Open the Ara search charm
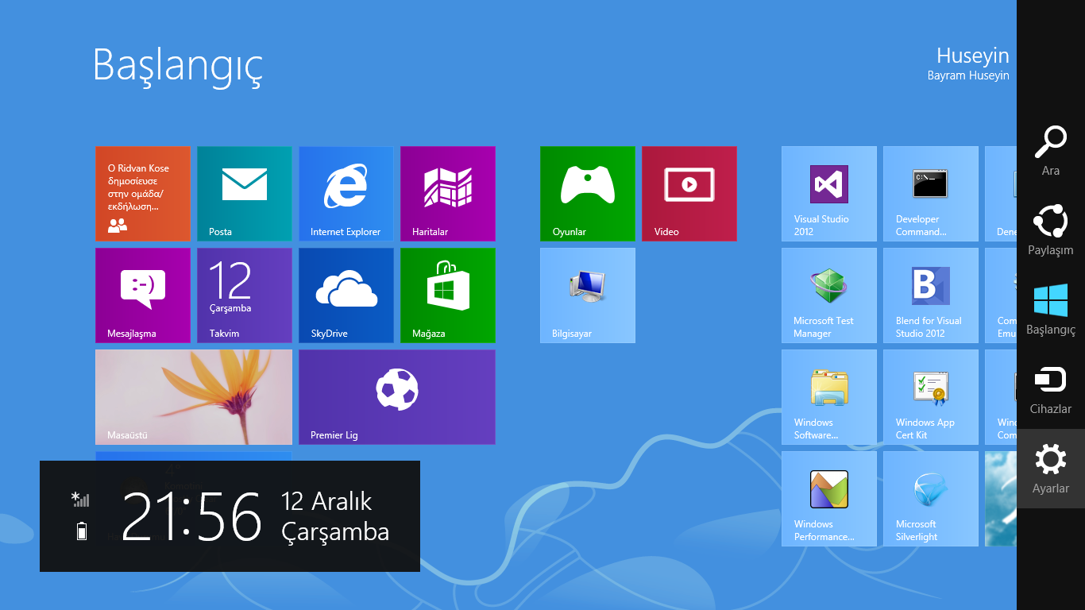The image size is (1085, 610). (x=1050, y=151)
